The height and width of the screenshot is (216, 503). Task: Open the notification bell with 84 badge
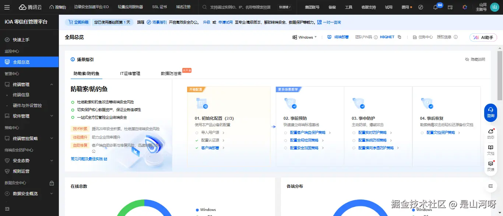coord(435,7)
